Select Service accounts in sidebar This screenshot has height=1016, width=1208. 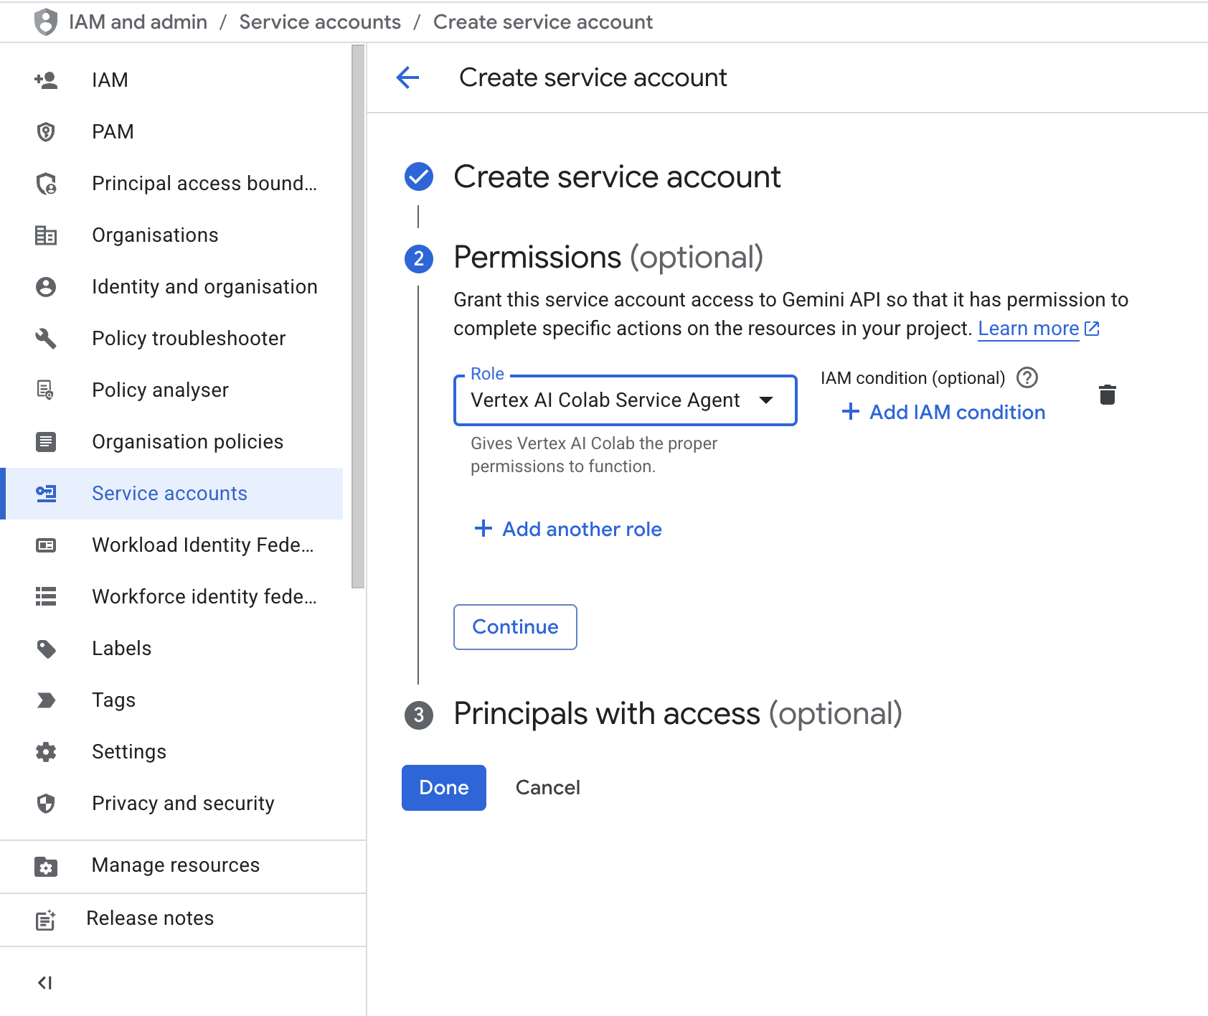tap(171, 494)
